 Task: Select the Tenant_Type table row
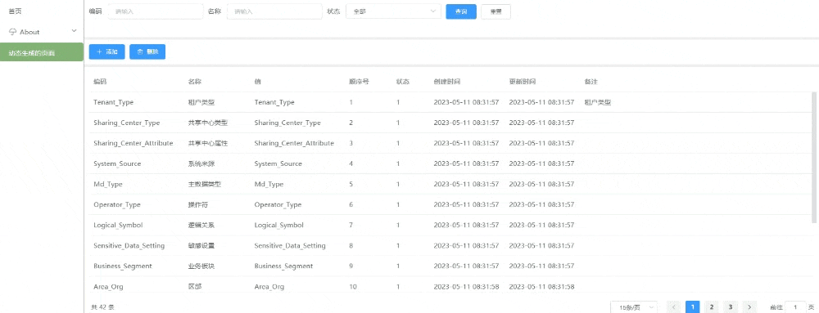click(449, 102)
